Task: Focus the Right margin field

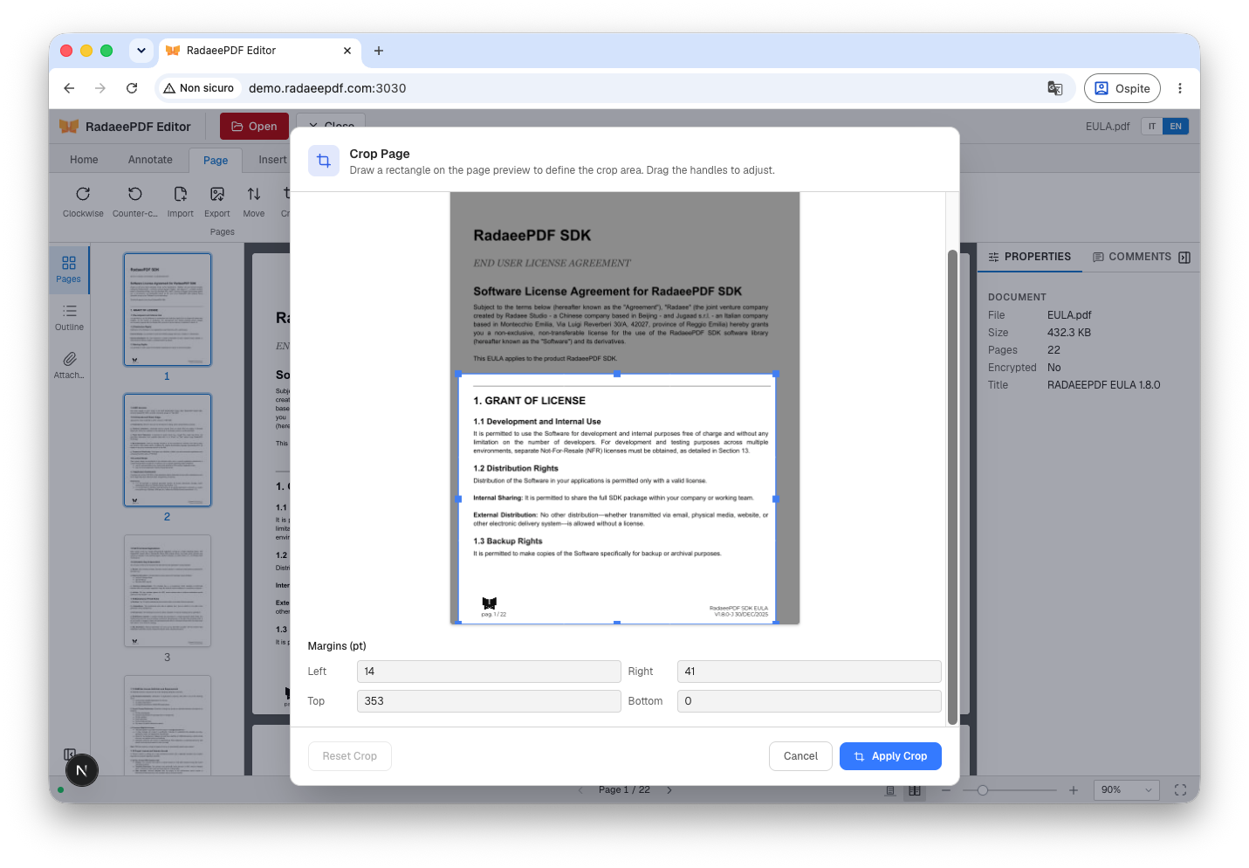Action: [x=809, y=672]
